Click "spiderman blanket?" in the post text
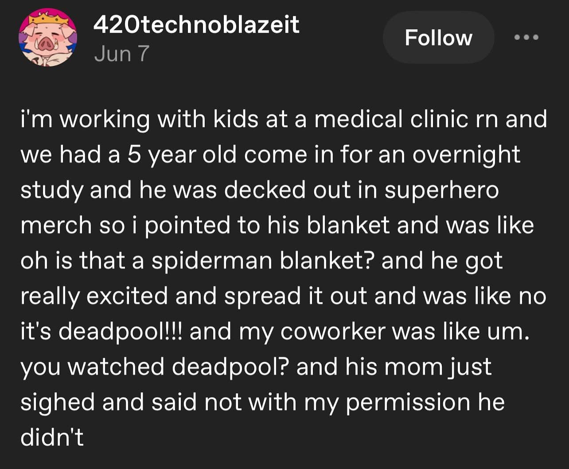 coord(263,261)
